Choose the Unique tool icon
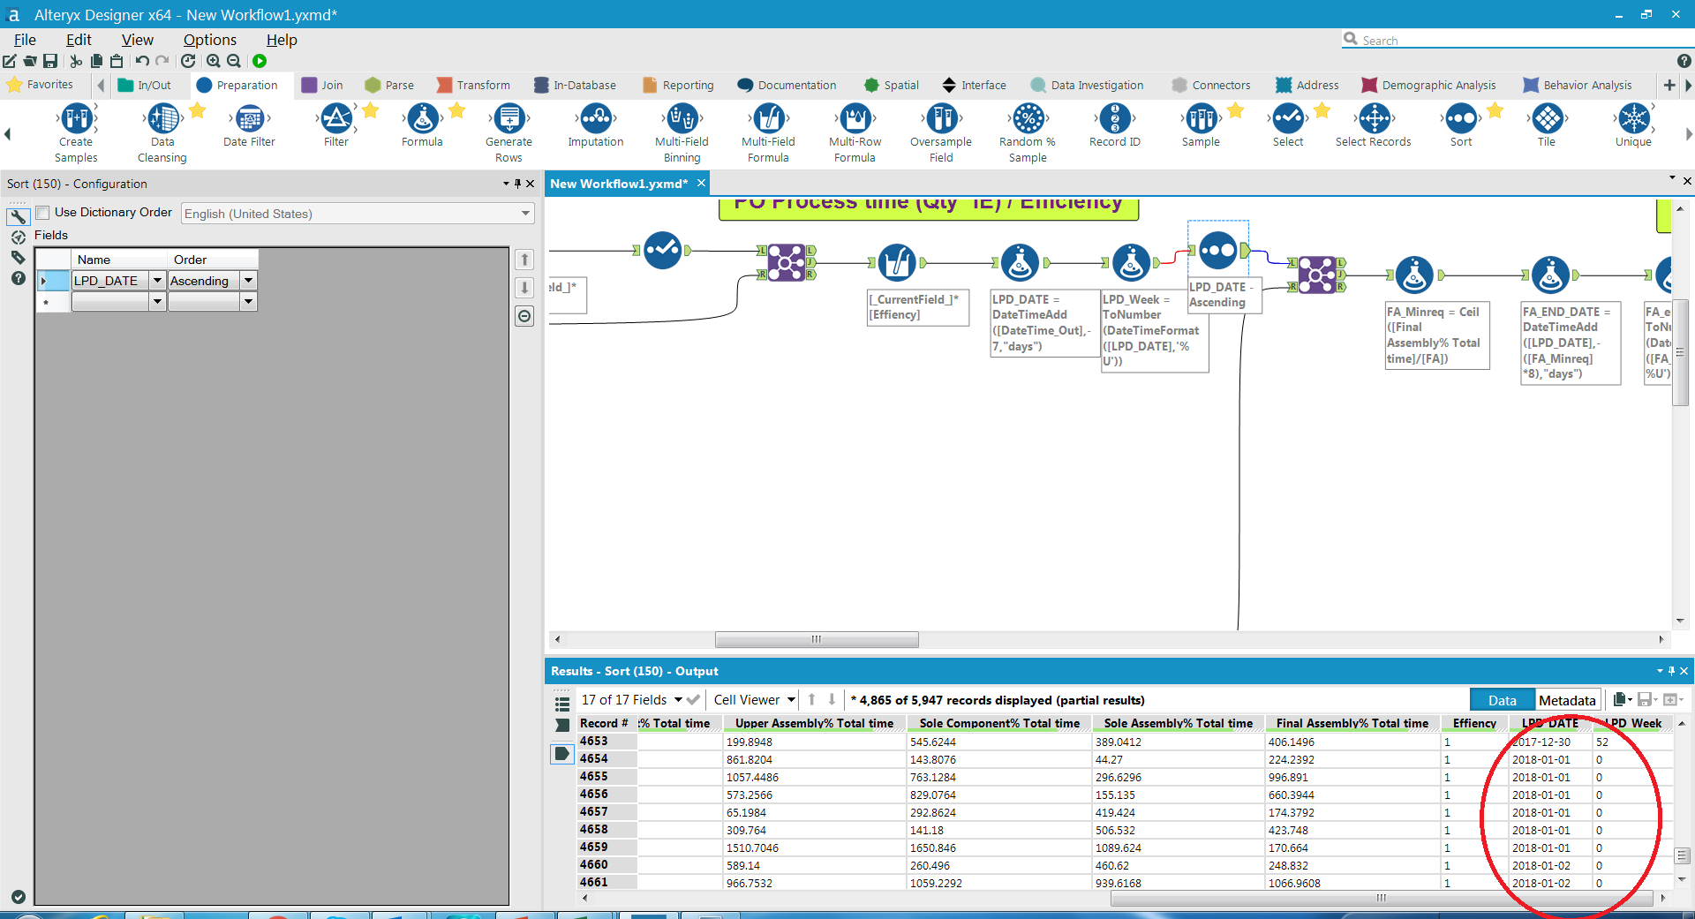Viewport: 1695px width, 919px height. pos(1632,118)
